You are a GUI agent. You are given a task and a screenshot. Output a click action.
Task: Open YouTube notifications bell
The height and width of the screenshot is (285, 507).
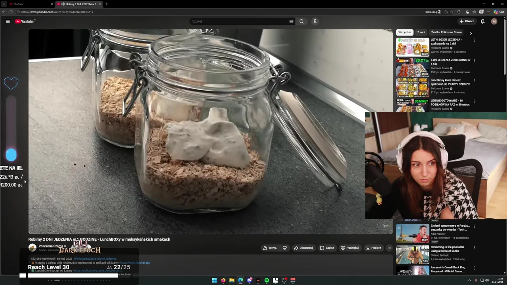click(482, 21)
